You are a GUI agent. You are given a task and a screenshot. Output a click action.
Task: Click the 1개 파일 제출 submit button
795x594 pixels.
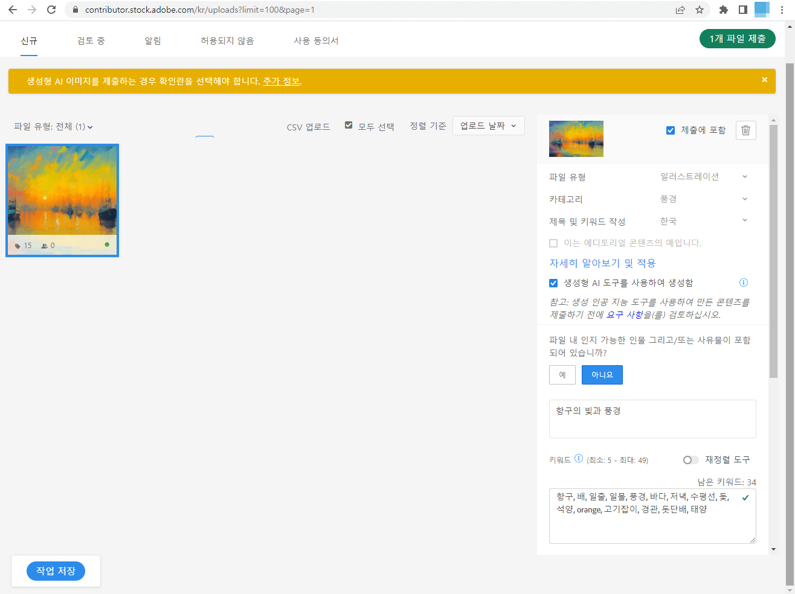[x=737, y=38]
